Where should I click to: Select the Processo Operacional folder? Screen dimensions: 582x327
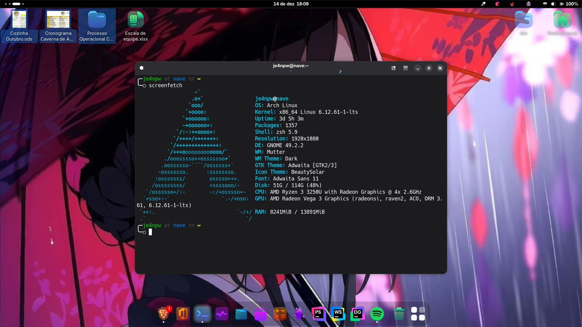(x=97, y=26)
